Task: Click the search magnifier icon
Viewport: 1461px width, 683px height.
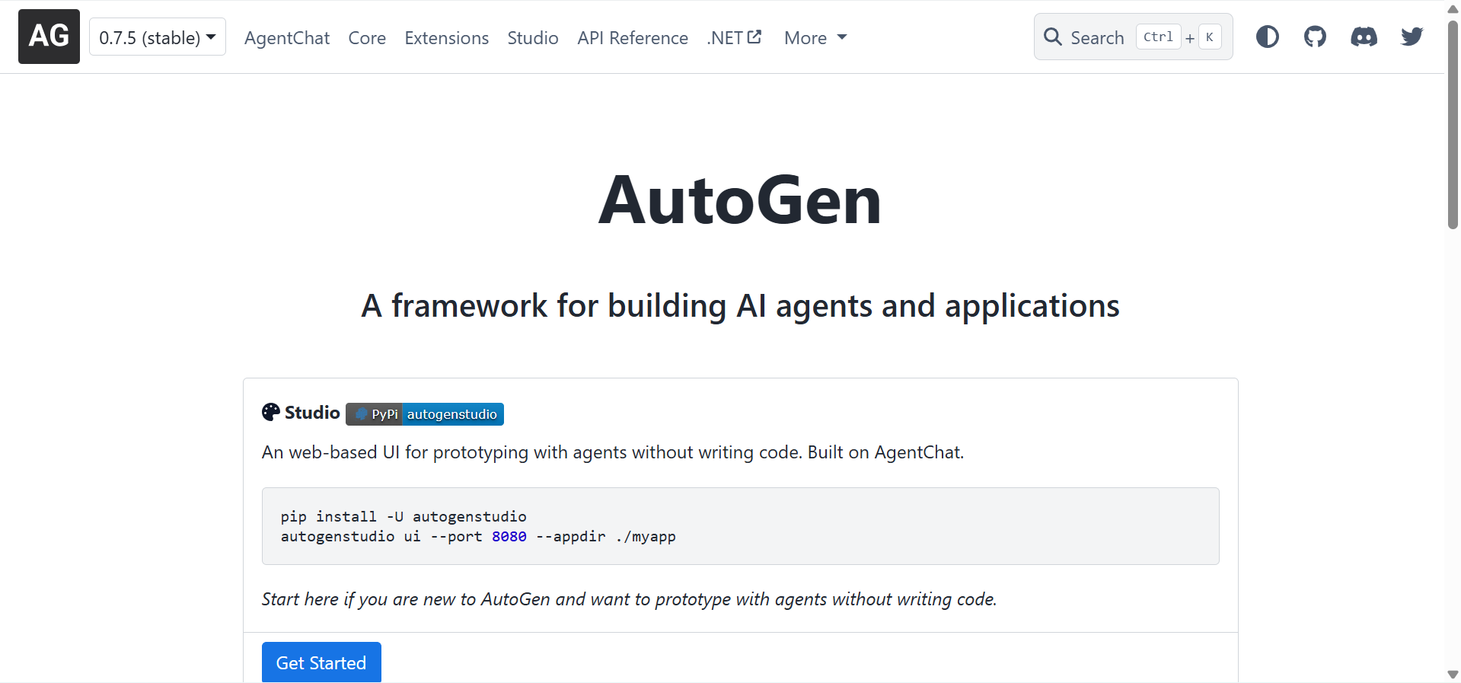Action: (x=1053, y=37)
